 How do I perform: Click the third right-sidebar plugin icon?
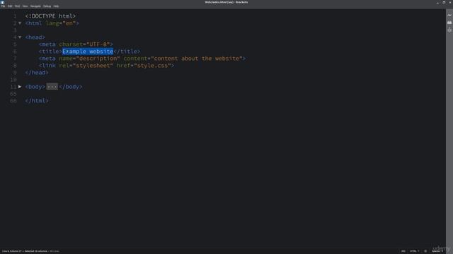coord(449,30)
